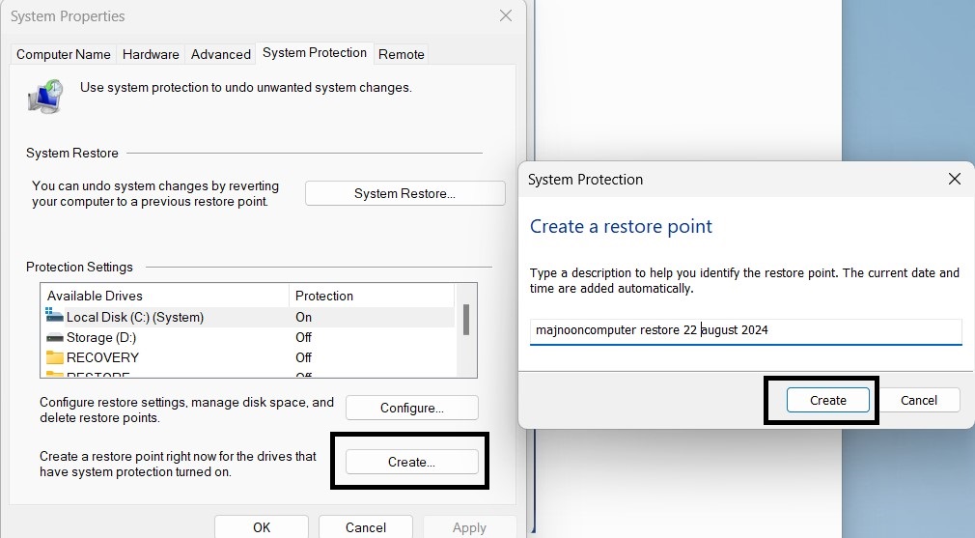Image resolution: width=975 pixels, height=538 pixels.
Task: Click the restore point description field
Action: click(x=745, y=330)
